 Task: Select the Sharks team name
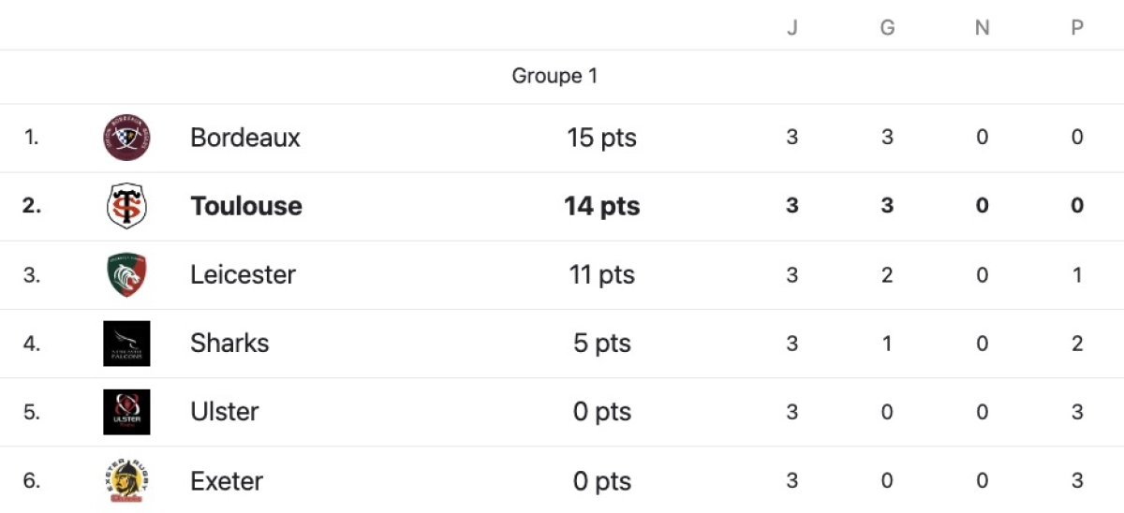229,344
